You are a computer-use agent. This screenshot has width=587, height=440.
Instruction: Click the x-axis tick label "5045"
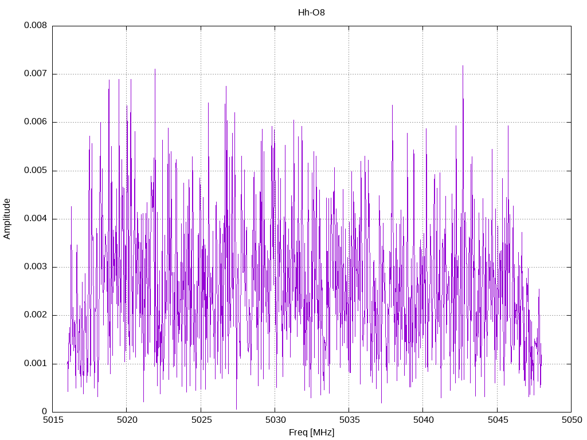[x=498, y=420]
